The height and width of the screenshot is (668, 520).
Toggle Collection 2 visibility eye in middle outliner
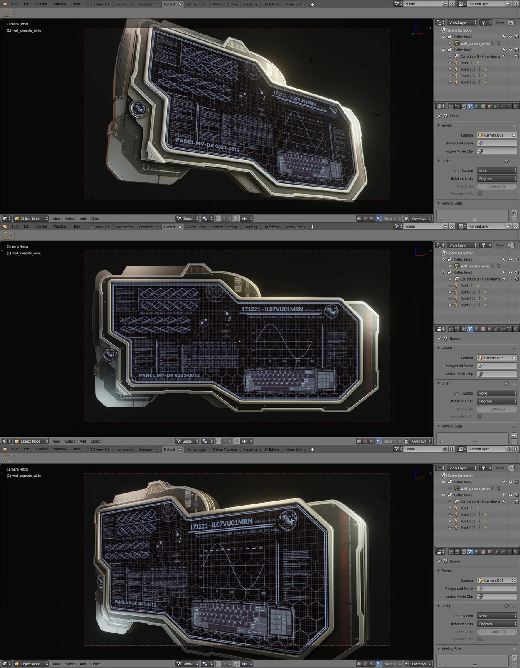pos(510,259)
